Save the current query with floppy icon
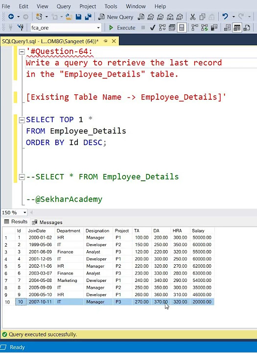 tap(78, 17)
